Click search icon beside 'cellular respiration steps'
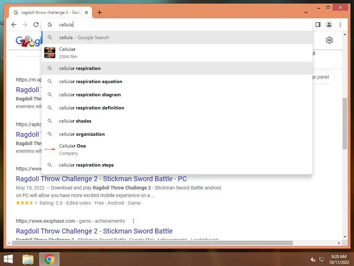This screenshot has height=266, width=354. 50,165
